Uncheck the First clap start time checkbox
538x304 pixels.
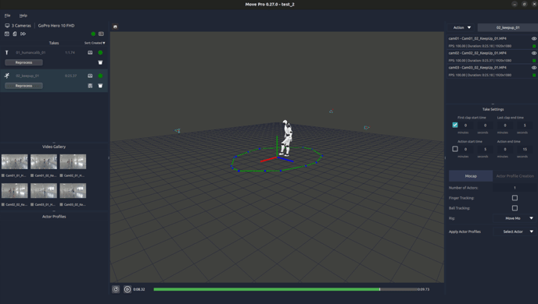tap(455, 125)
